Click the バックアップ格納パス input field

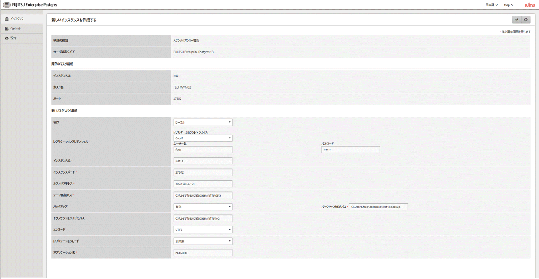378,207
